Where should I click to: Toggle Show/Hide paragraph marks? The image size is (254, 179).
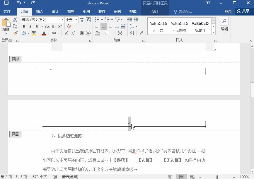[141, 33]
